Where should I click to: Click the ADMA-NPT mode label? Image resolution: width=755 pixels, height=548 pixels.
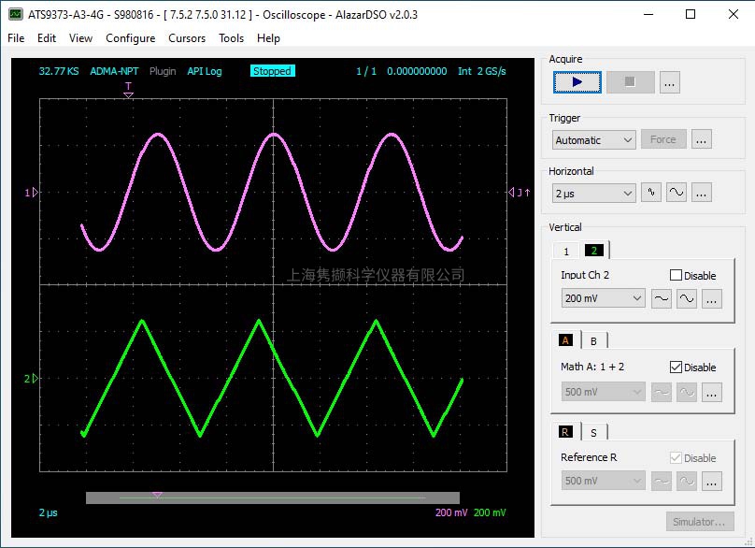pyautogui.click(x=114, y=71)
